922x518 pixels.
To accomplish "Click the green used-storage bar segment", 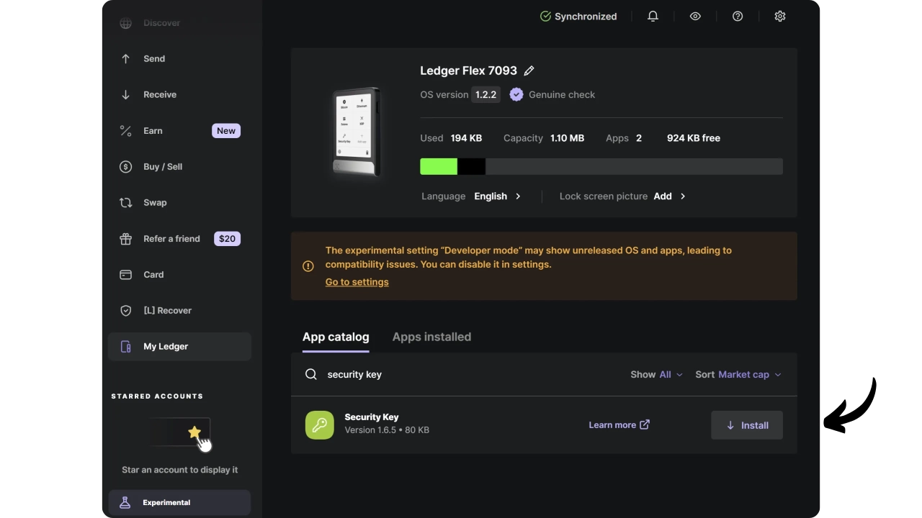I will tap(439, 166).
